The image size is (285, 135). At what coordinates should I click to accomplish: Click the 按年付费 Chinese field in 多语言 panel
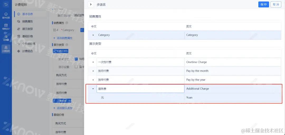(x=140, y=80)
